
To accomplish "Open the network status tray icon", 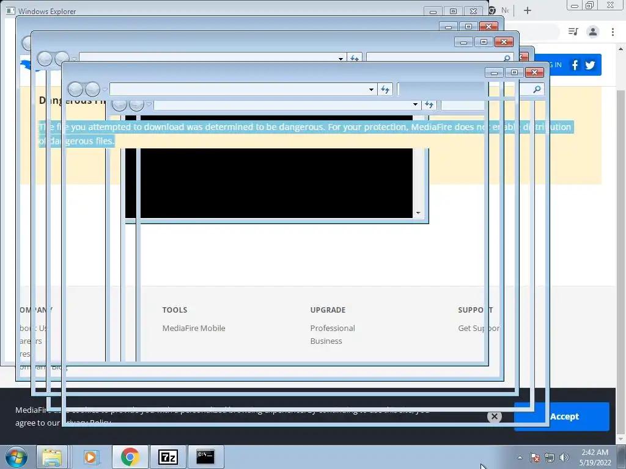I will [550, 457].
